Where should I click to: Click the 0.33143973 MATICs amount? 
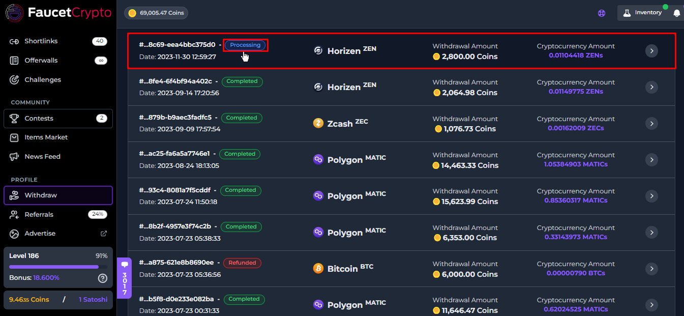[576, 237]
